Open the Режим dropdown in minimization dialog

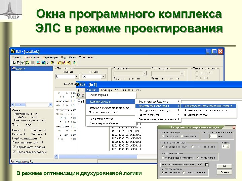(226, 146)
